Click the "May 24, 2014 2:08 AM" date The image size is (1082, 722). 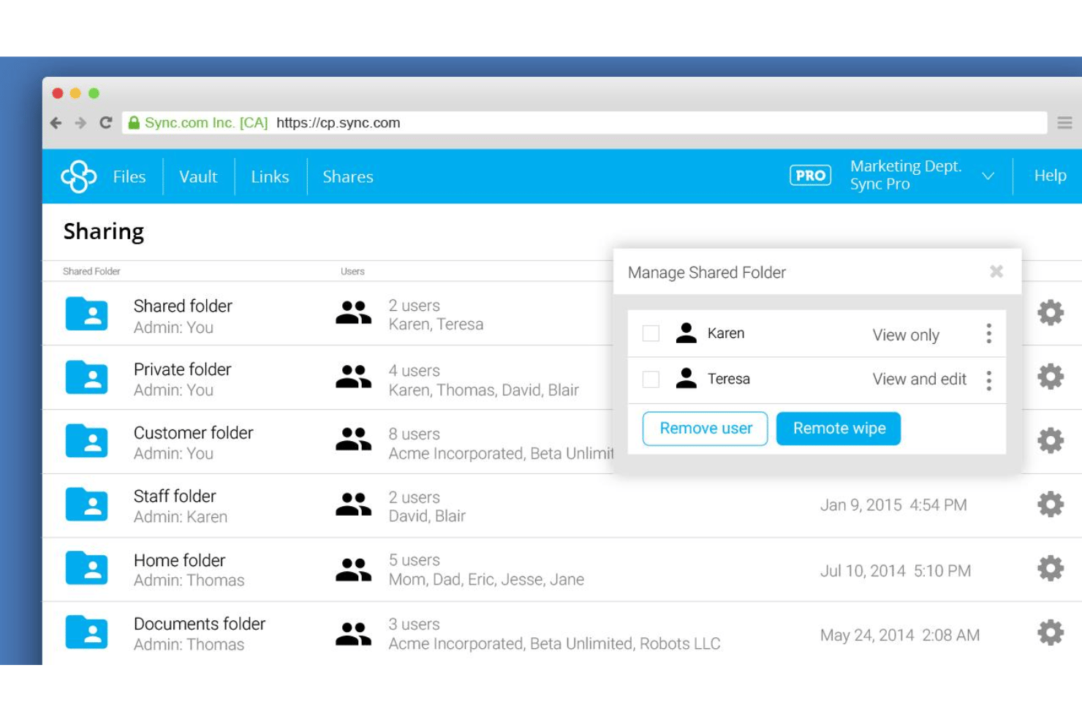pos(900,635)
